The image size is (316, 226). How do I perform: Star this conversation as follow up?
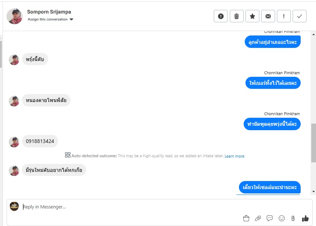click(252, 16)
